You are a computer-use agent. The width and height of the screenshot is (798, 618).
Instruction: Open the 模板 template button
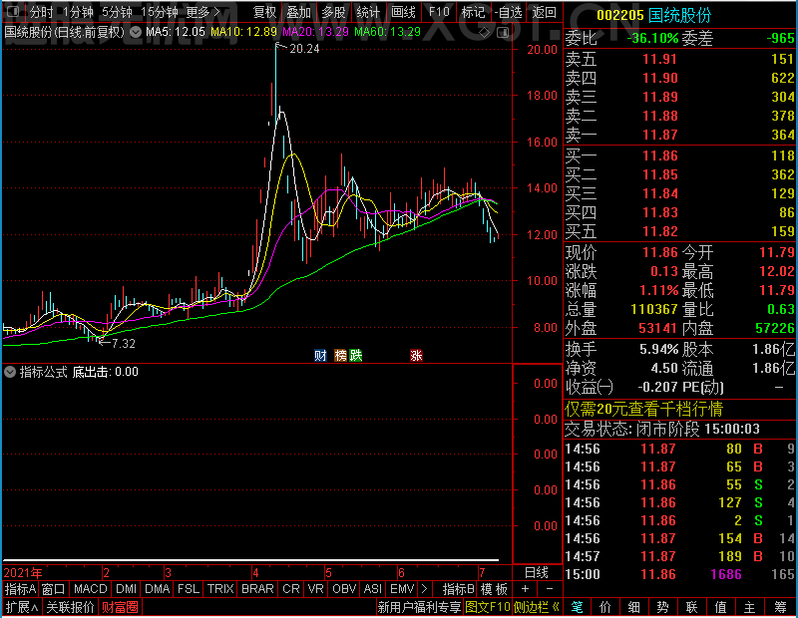tap(494, 589)
